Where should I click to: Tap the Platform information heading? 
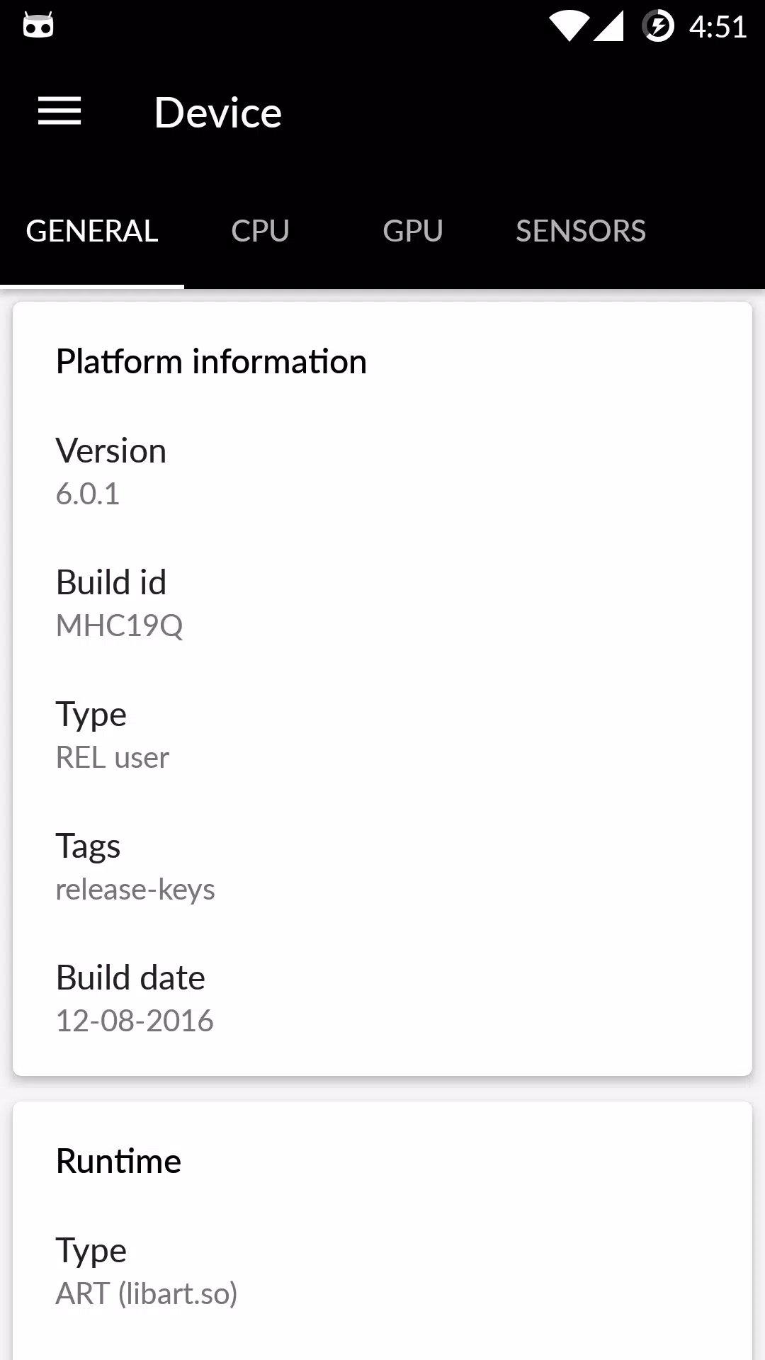tap(211, 362)
